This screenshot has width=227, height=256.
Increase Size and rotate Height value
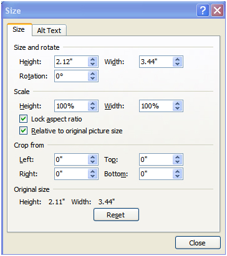tap(93, 59)
